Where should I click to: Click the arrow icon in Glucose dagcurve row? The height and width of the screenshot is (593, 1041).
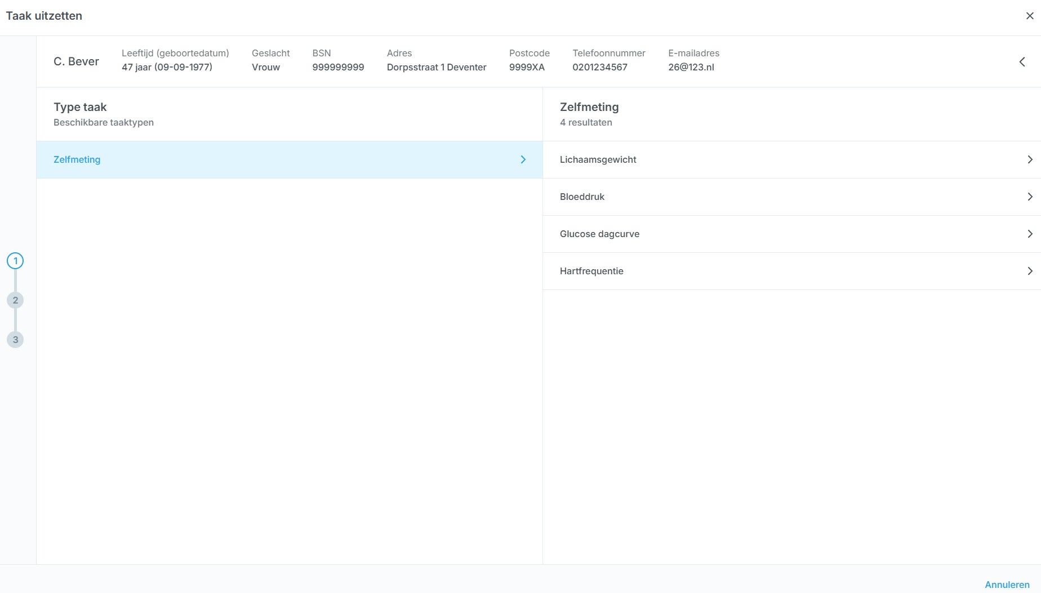pos(1030,234)
